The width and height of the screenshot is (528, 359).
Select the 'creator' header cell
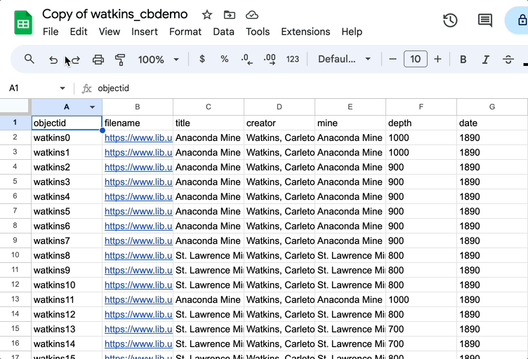(x=279, y=123)
